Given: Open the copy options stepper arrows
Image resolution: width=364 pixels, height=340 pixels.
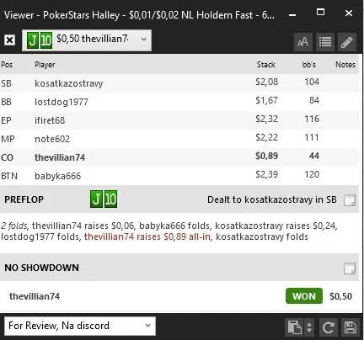Looking at the screenshot, I should [309, 327].
